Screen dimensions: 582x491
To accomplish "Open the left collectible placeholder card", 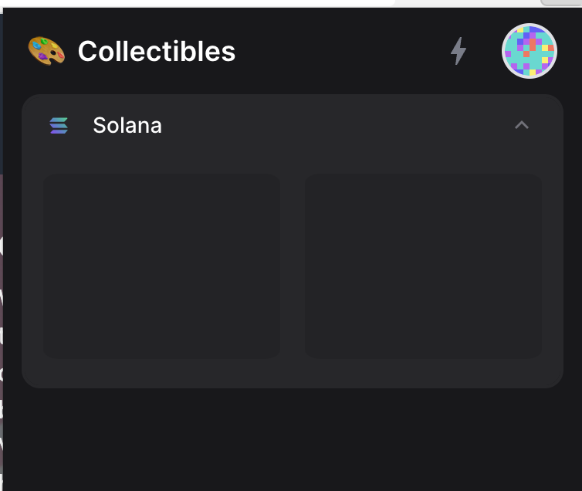I will click(x=162, y=266).
